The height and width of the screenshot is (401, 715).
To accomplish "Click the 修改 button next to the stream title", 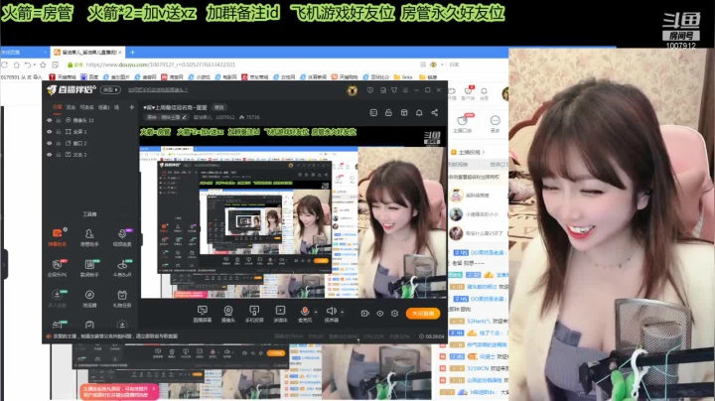I will [219, 107].
